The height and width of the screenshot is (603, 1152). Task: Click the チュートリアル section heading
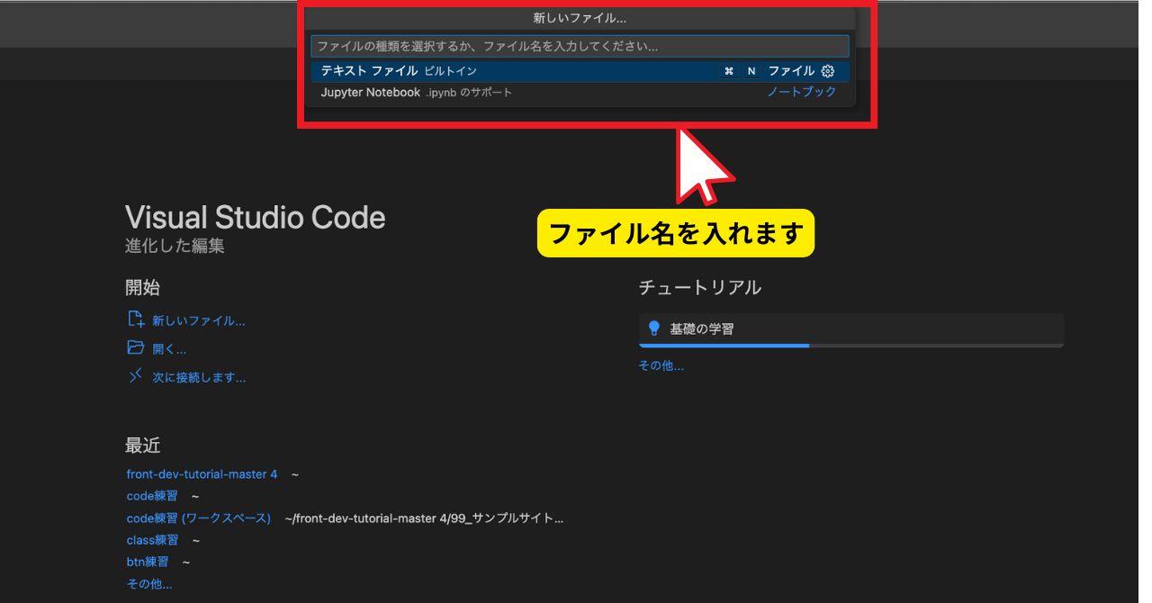[x=700, y=288]
